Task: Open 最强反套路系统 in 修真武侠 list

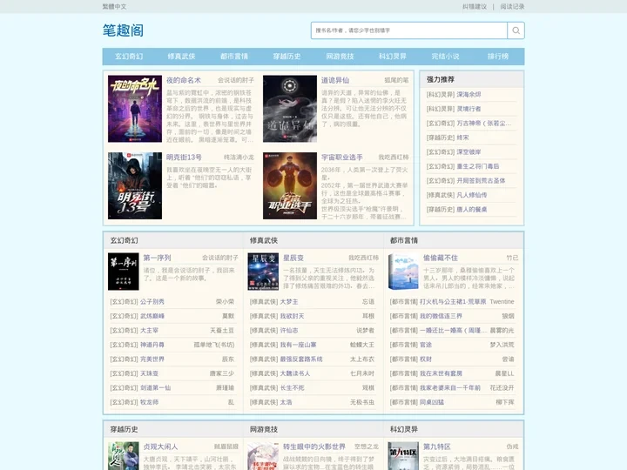Action: (301, 359)
